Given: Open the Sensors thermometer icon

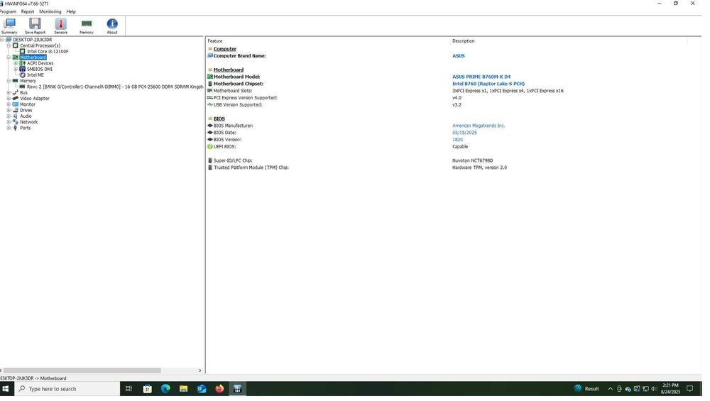Looking at the screenshot, I should (x=60, y=26).
